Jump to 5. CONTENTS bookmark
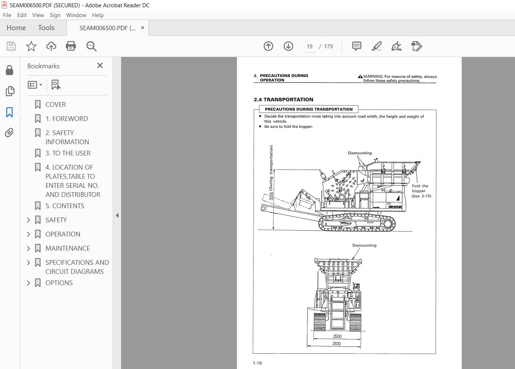This screenshot has height=369, width=515. 65,206
